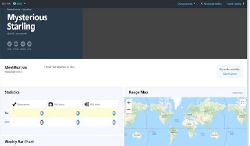Click the right chevron after Norfolk Starling

coord(244,4)
